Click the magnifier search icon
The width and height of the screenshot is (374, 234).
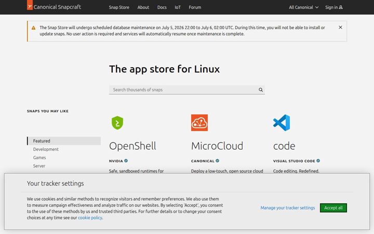pos(261,90)
